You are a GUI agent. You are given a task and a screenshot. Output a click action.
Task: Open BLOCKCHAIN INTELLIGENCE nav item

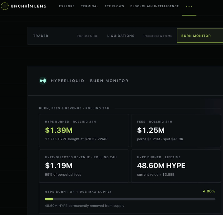[x=154, y=6]
